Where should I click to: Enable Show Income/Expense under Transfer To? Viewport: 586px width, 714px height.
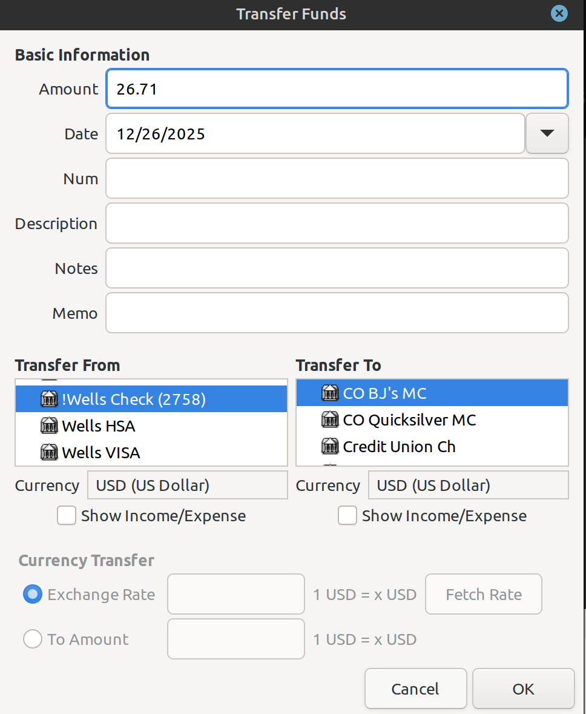coord(347,516)
